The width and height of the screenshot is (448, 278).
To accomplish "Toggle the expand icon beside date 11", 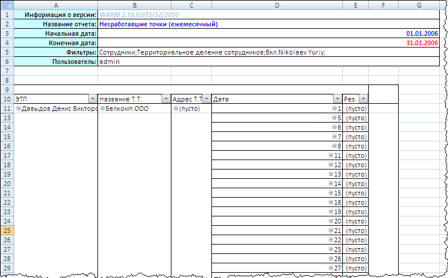I will point(331,155).
